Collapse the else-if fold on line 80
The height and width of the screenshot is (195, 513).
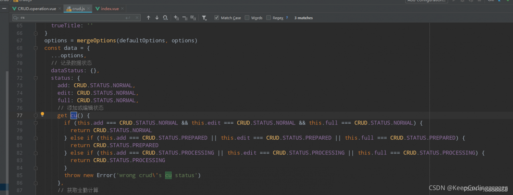[35, 138]
